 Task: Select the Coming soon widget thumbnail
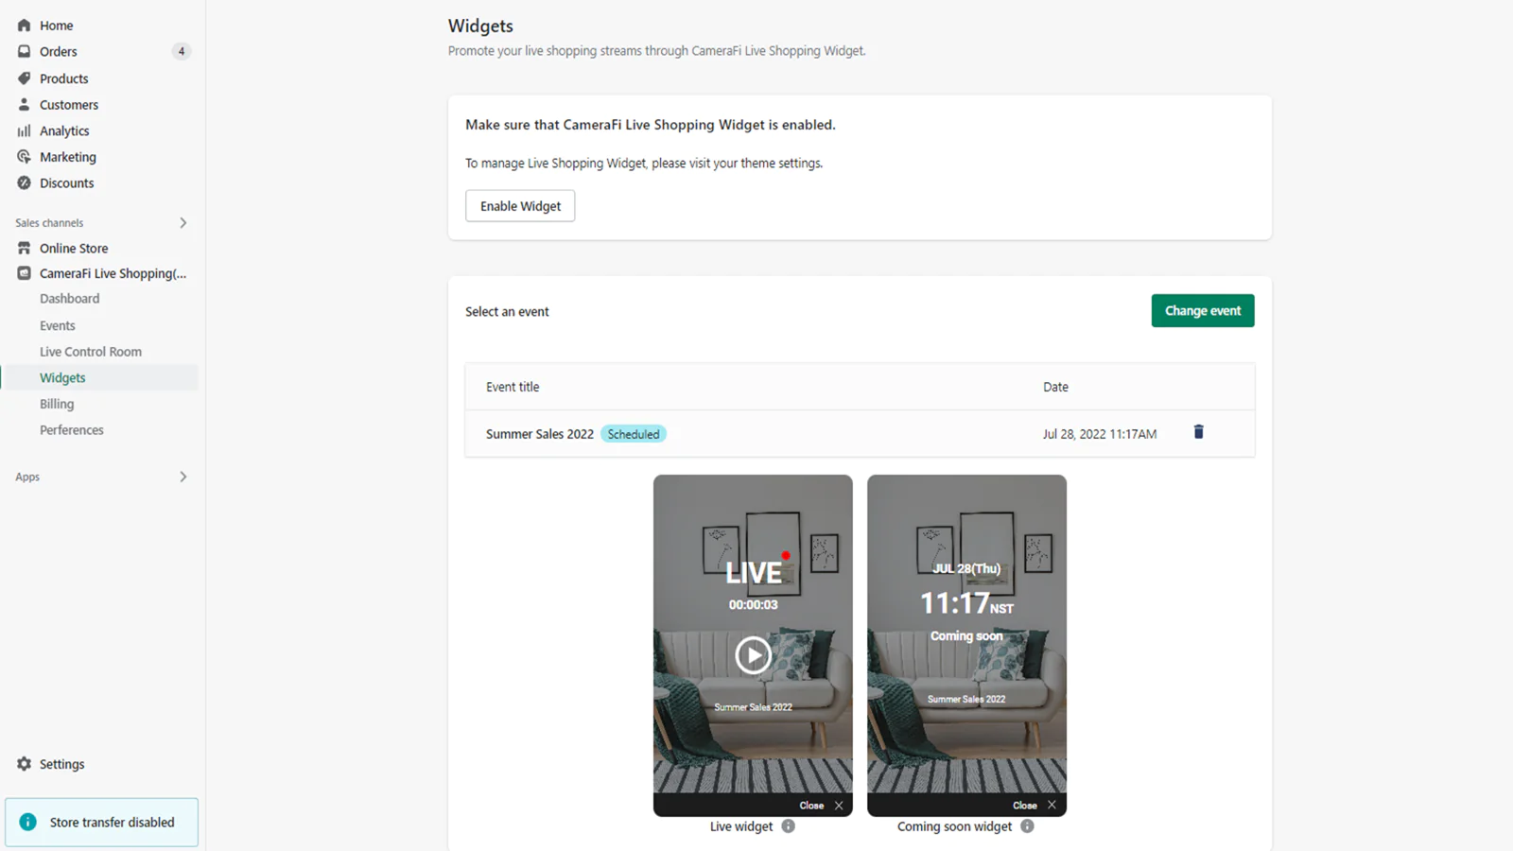tap(966, 643)
